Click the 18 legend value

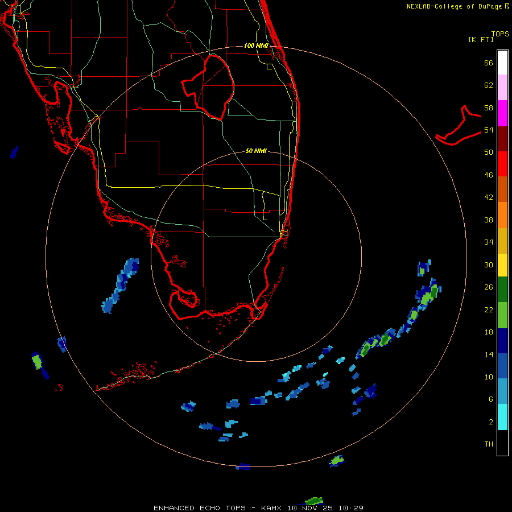(489, 332)
